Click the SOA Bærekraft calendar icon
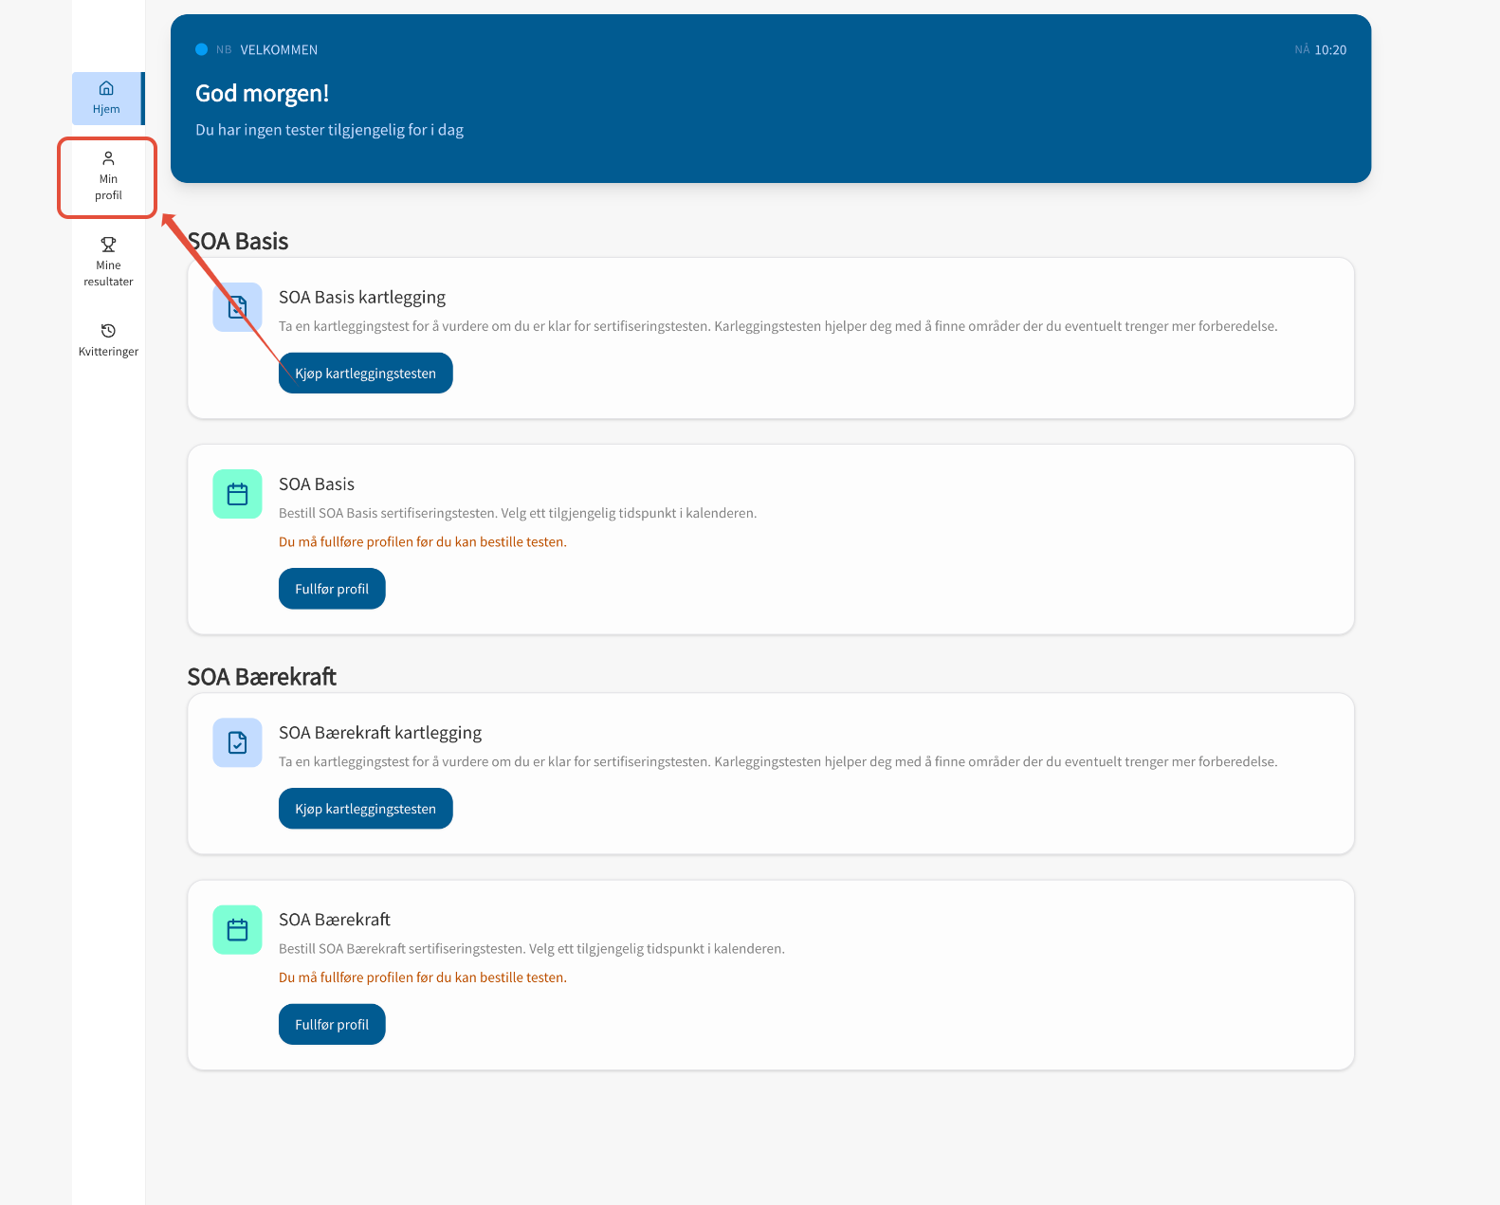Screen dimensions: 1500x1205 (x=237, y=930)
